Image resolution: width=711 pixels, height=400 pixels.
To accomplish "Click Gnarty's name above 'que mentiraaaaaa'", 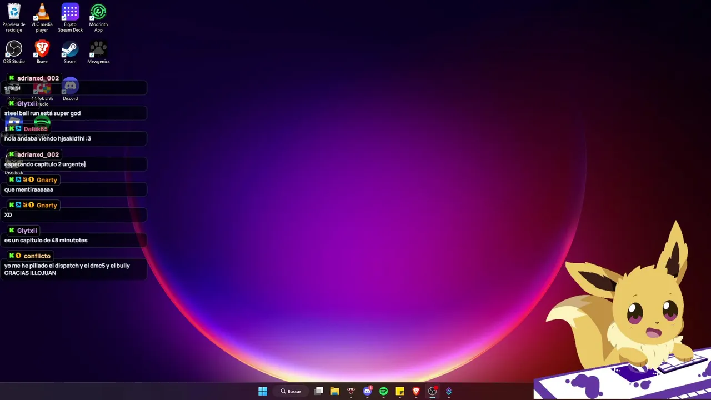I will click(x=47, y=180).
